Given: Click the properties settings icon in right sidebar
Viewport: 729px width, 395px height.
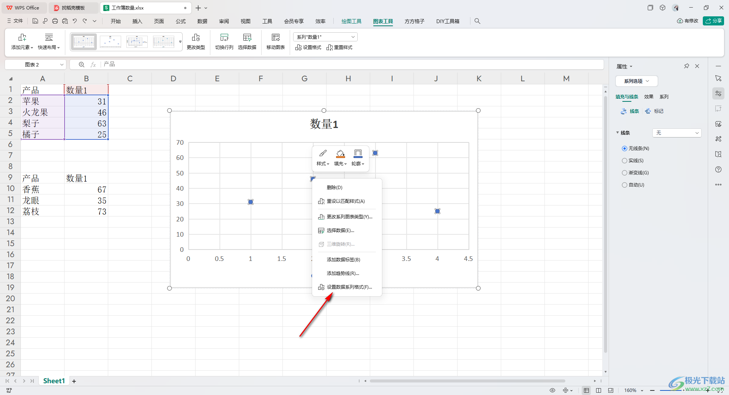Looking at the screenshot, I should (x=718, y=93).
